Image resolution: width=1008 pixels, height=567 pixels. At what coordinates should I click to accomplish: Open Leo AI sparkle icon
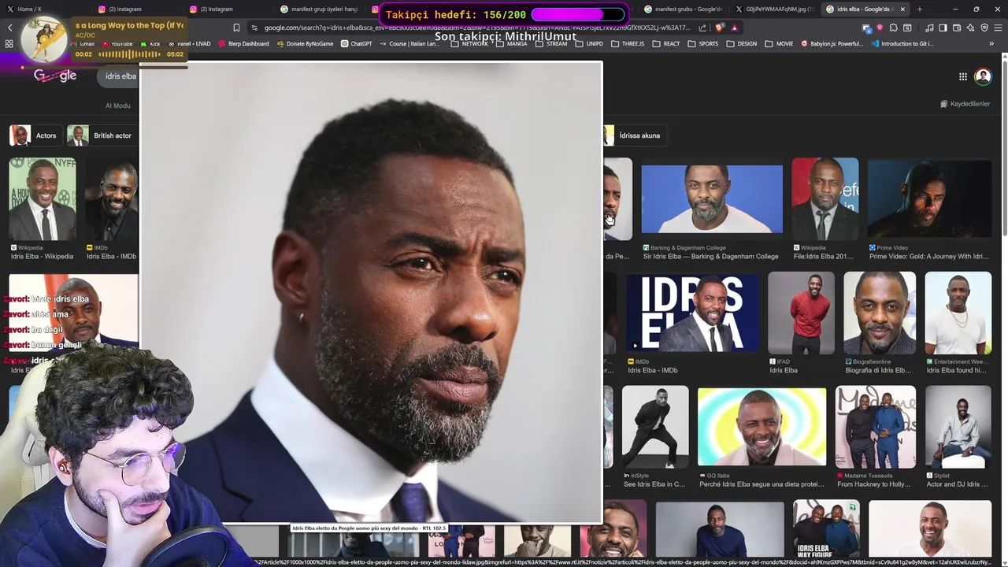970,28
